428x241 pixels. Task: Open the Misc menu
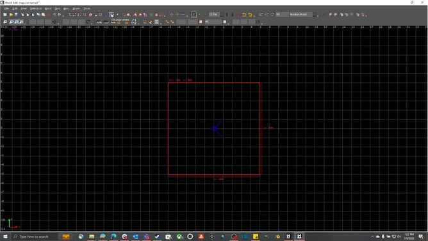tap(66, 8)
